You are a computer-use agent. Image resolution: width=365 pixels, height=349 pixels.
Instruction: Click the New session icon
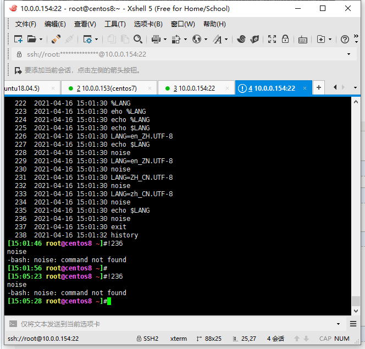[x=18, y=39]
